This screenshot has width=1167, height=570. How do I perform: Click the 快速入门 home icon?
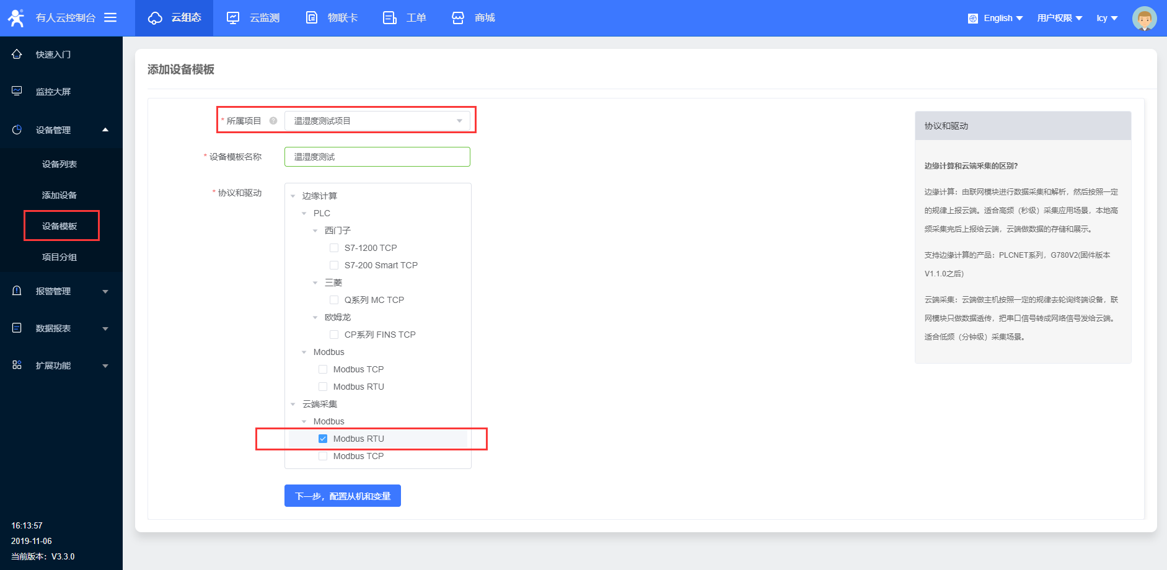click(x=17, y=55)
